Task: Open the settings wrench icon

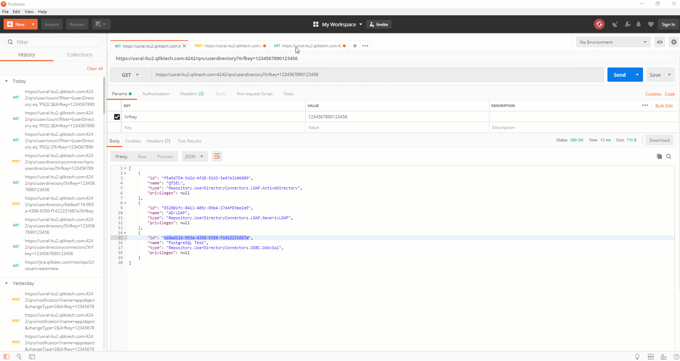Action: pos(628,24)
